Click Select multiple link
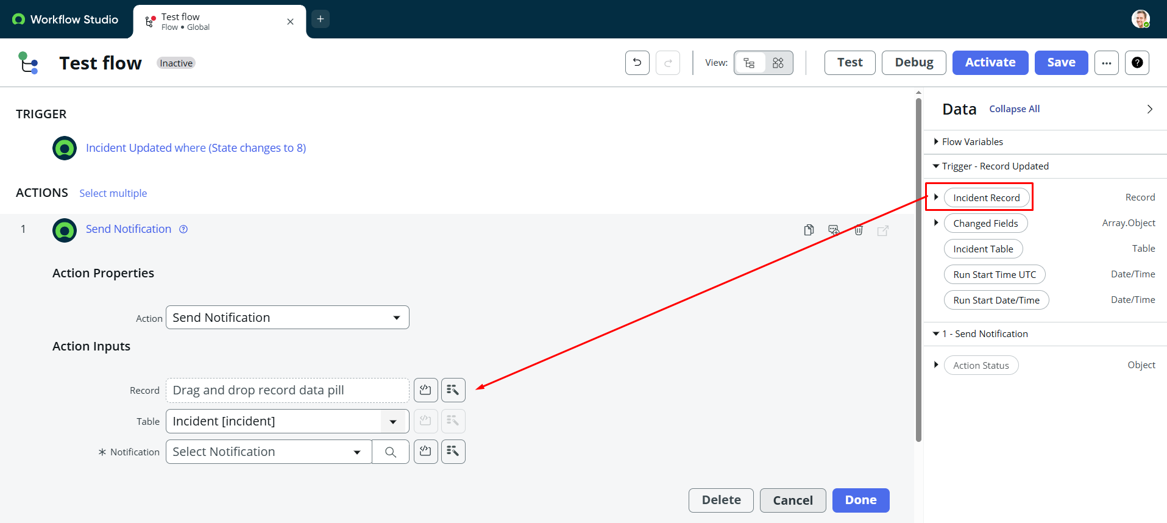This screenshot has height=523, width=1167. [113, 193]
